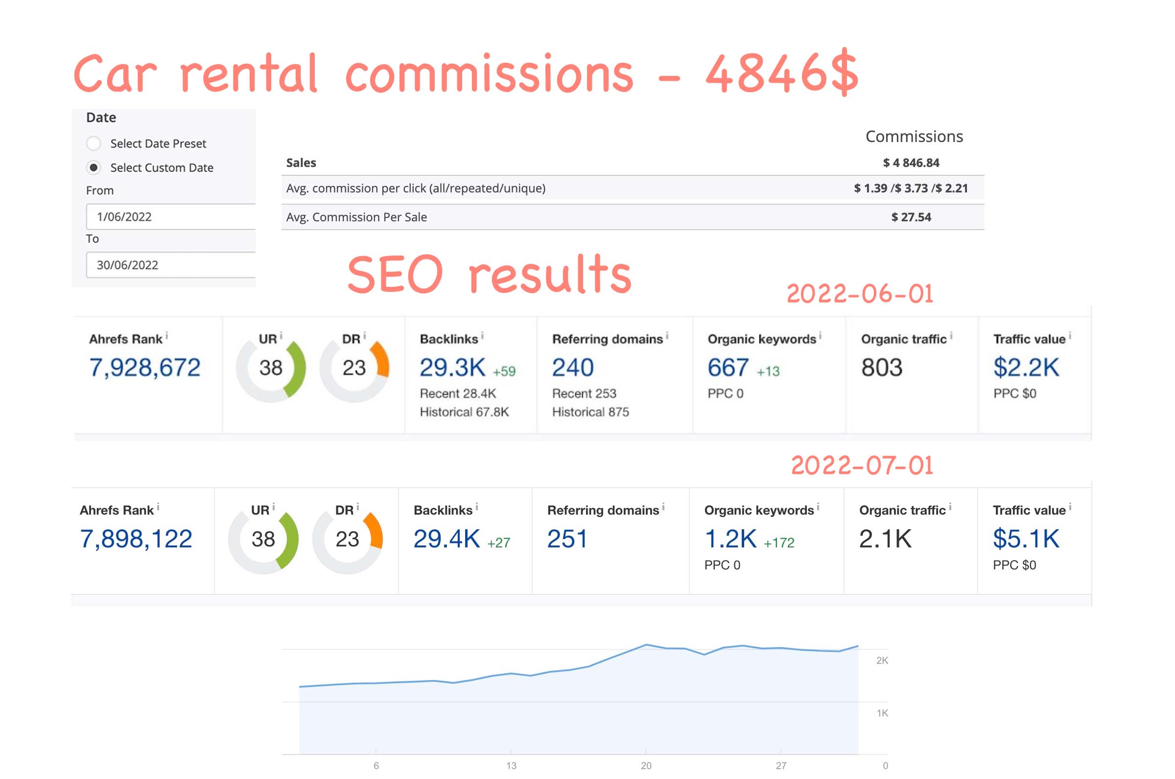Select the Custom Date radio option
The height and width of the screenshot is (779, 1175).
[93, 168]
